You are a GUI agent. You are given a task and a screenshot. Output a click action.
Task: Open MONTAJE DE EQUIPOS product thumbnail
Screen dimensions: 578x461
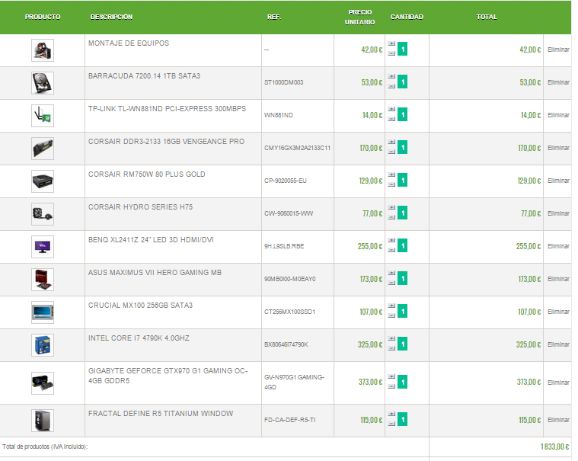pos(43,50)
